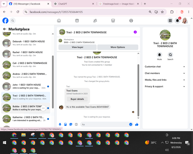Open the Chrome three-dot menu
The height and width of the screenshot is (154, 193).
pos(189,12)
